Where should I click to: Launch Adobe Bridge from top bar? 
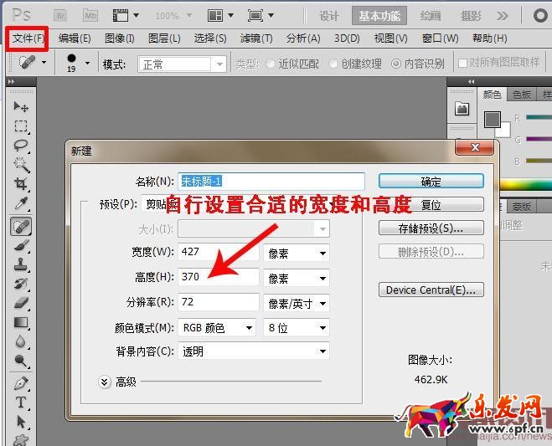click(x=60, y=16)
